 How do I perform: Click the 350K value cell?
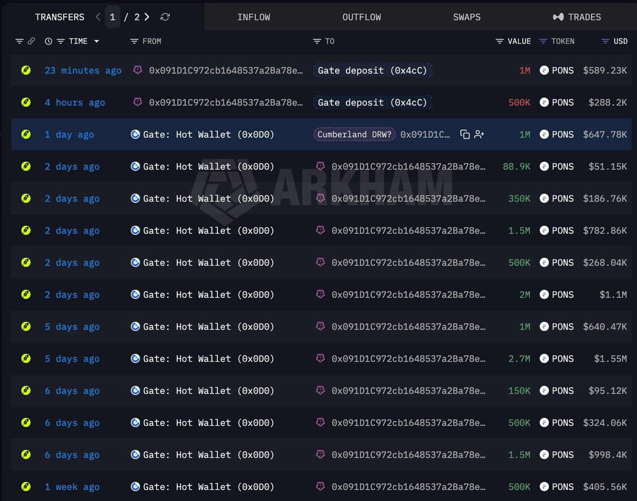point(520,199)
